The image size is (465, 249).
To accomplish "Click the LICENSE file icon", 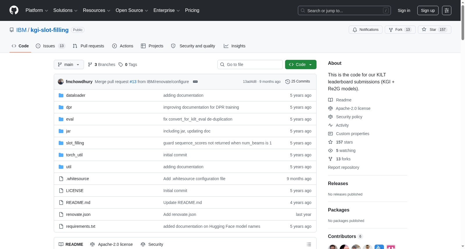I will (x=61, y=191).
